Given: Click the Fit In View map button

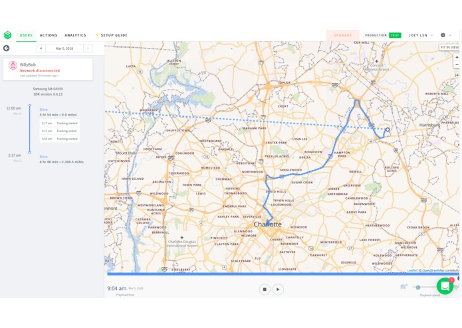Looking at the screenshot, I should pyautogui.click(x=449, y=47).
